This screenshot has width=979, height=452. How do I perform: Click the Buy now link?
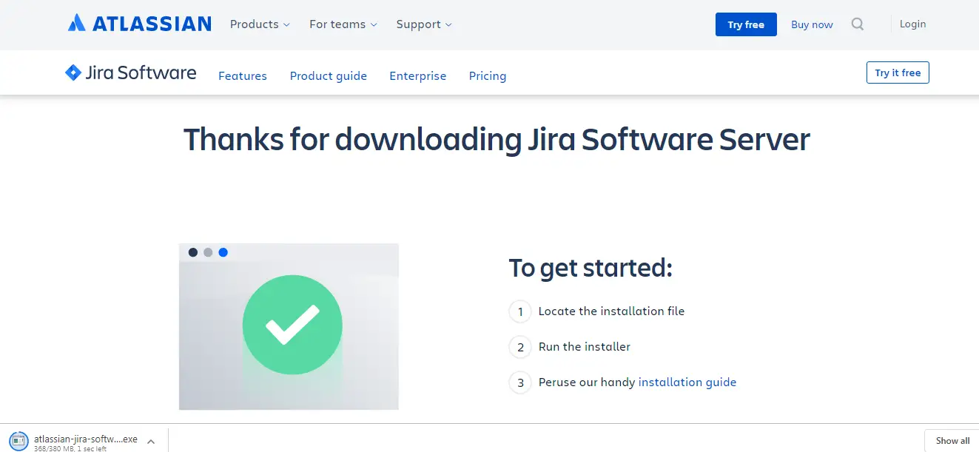pos(811,24)
